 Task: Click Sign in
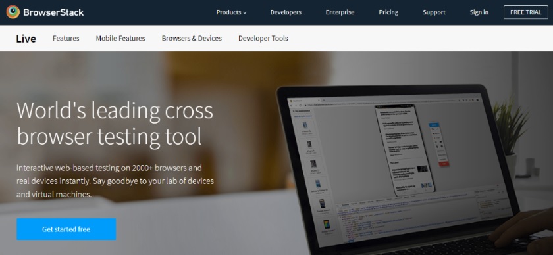tap(479, 12)
